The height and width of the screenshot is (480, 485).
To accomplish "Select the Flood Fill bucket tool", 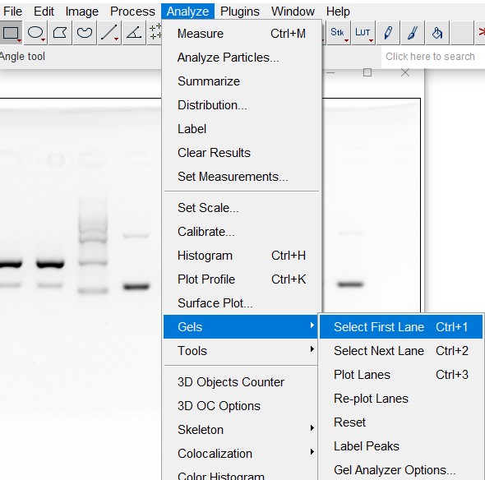I will pyautogui.click(x=437, y=33).
